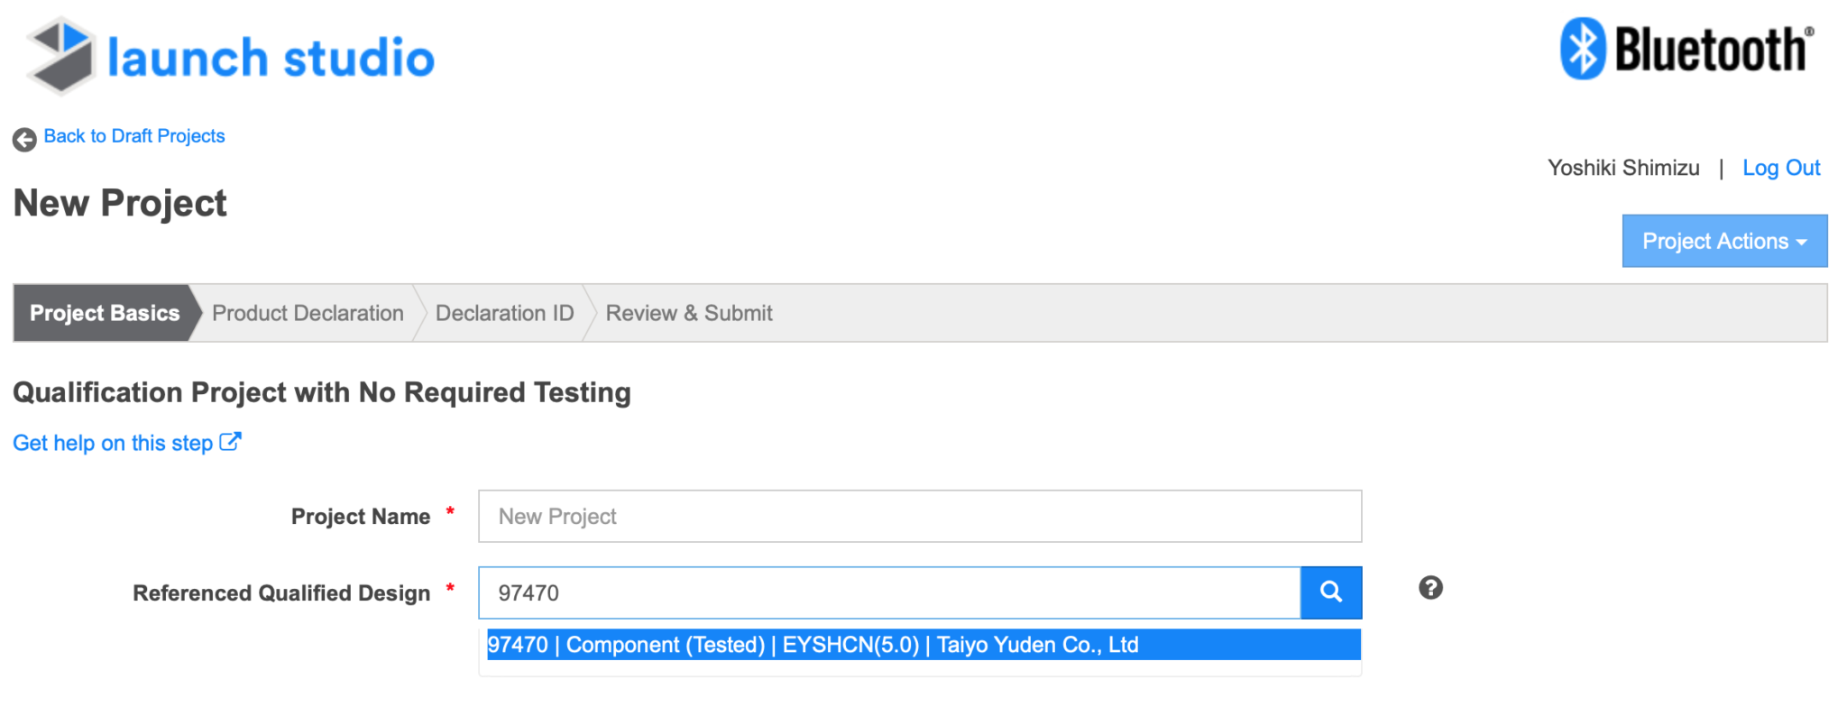Focus the Project Name text field
Screen dimensions: 1847x707
pyautogui.click(x=920, y=516)
